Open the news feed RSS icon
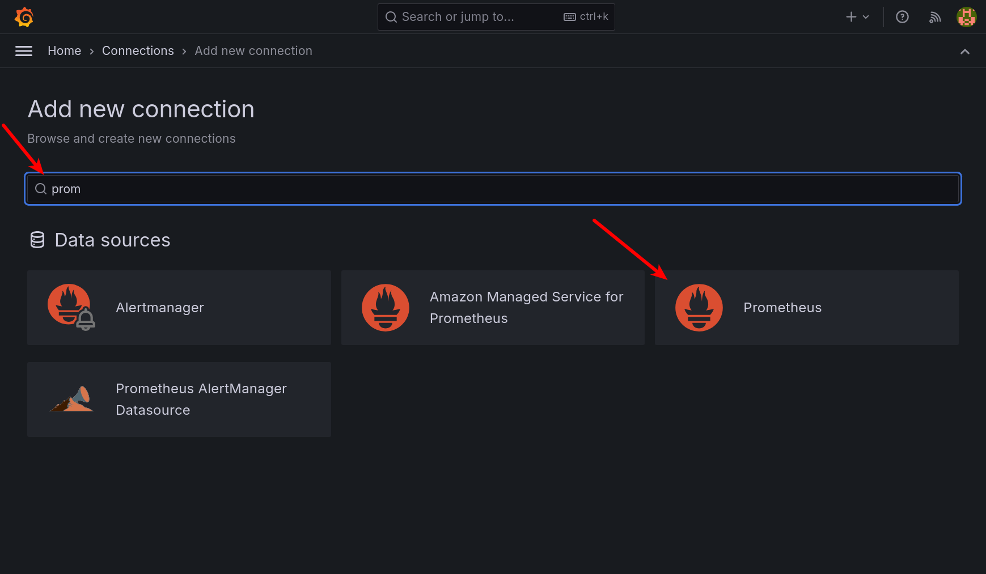The image size is (986, 574). pos(935,17)
